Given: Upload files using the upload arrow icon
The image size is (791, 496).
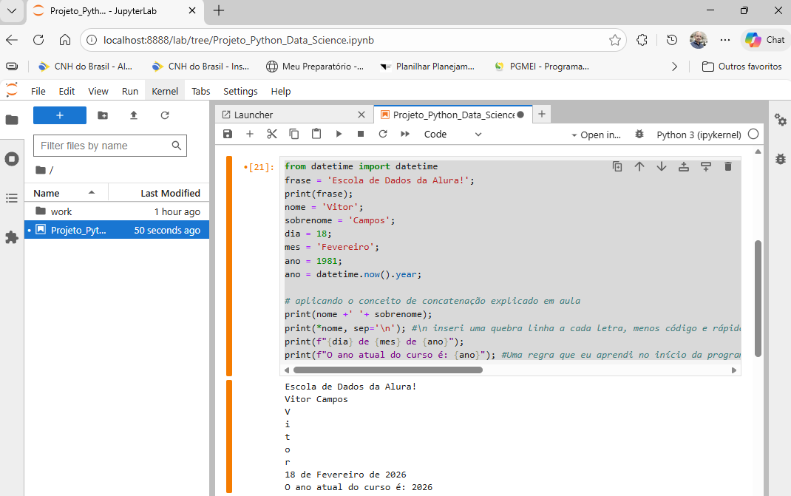Looking at the screenshot, I should pos(134,115).
